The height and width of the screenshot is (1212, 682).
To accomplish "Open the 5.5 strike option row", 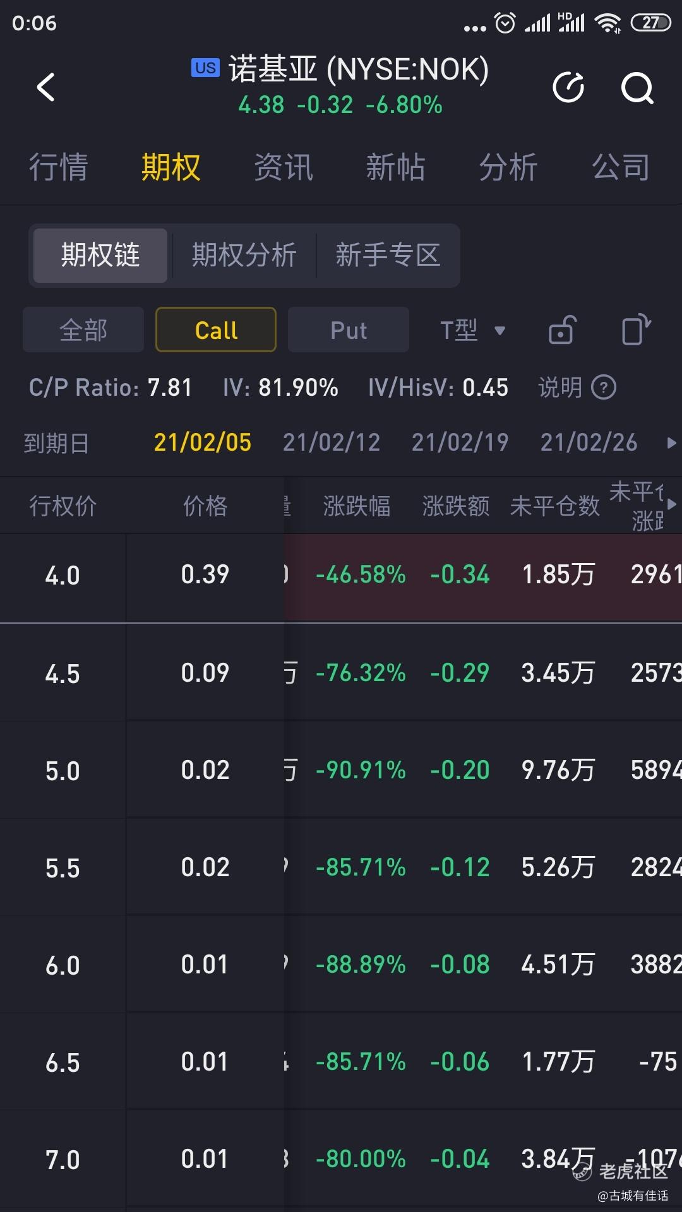I will pos(341,867).
